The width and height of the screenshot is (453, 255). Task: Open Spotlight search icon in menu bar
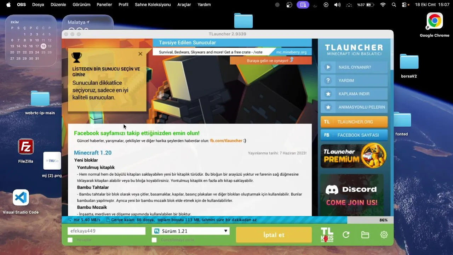(394, 5)
